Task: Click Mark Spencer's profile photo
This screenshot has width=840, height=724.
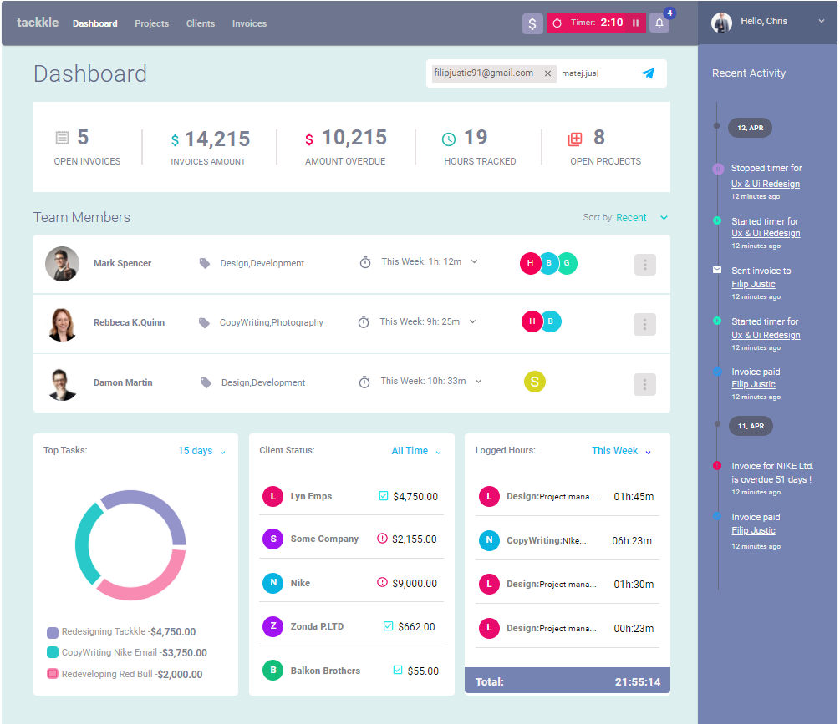Action: (62, 263)
